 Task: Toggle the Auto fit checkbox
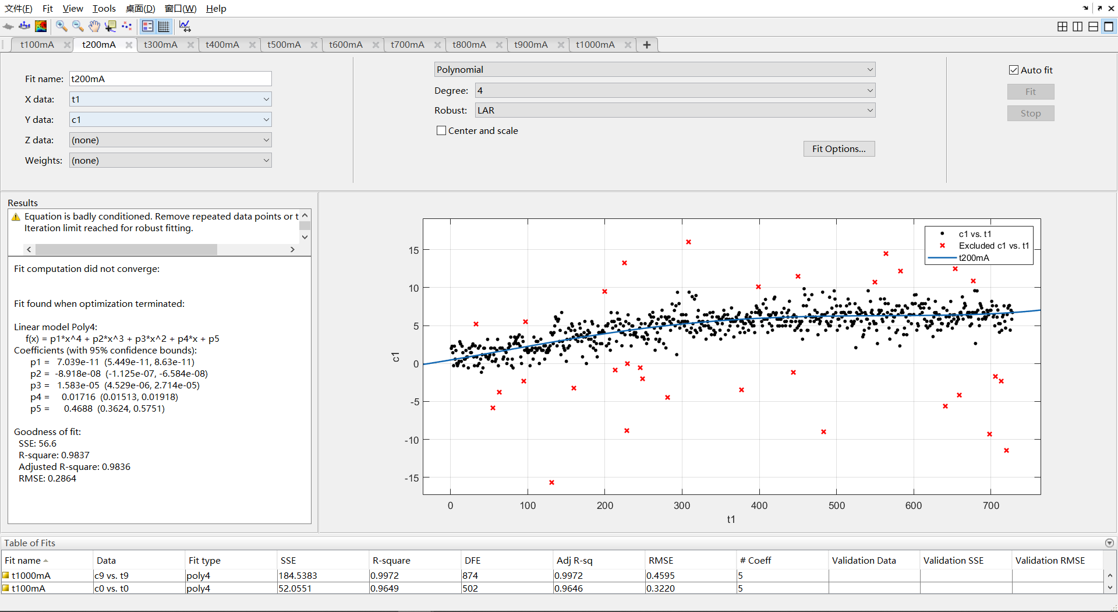pyautogui.click(x=1014, y=70)
